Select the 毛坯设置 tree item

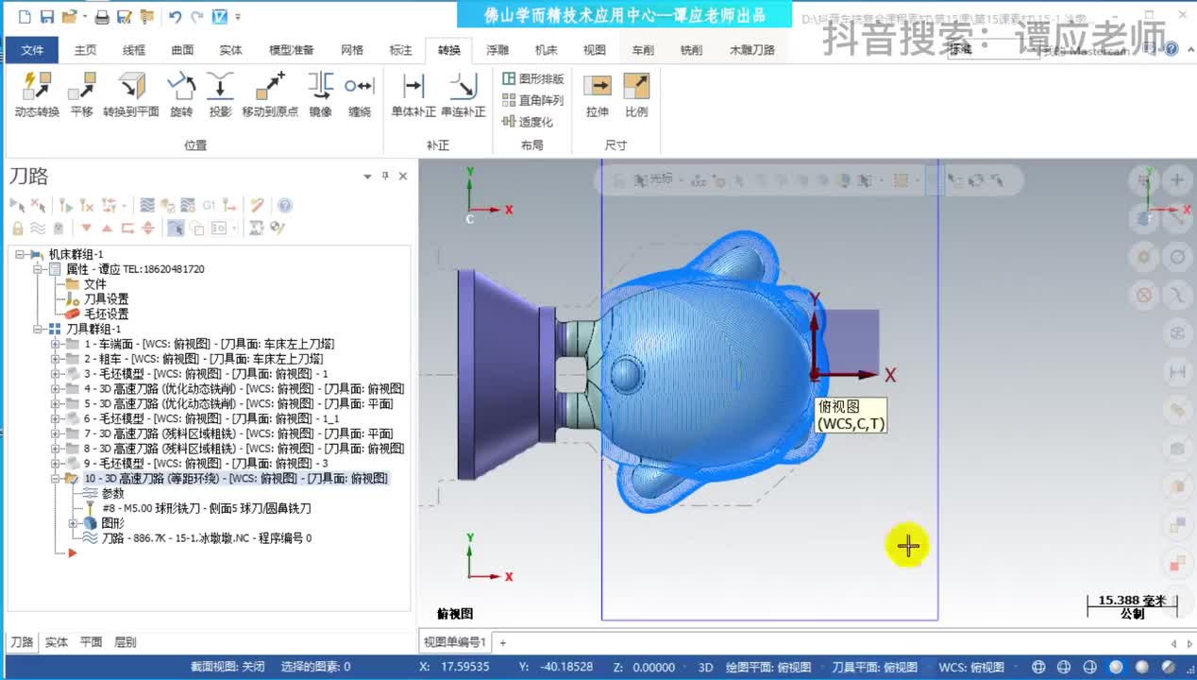coord(106,314)
